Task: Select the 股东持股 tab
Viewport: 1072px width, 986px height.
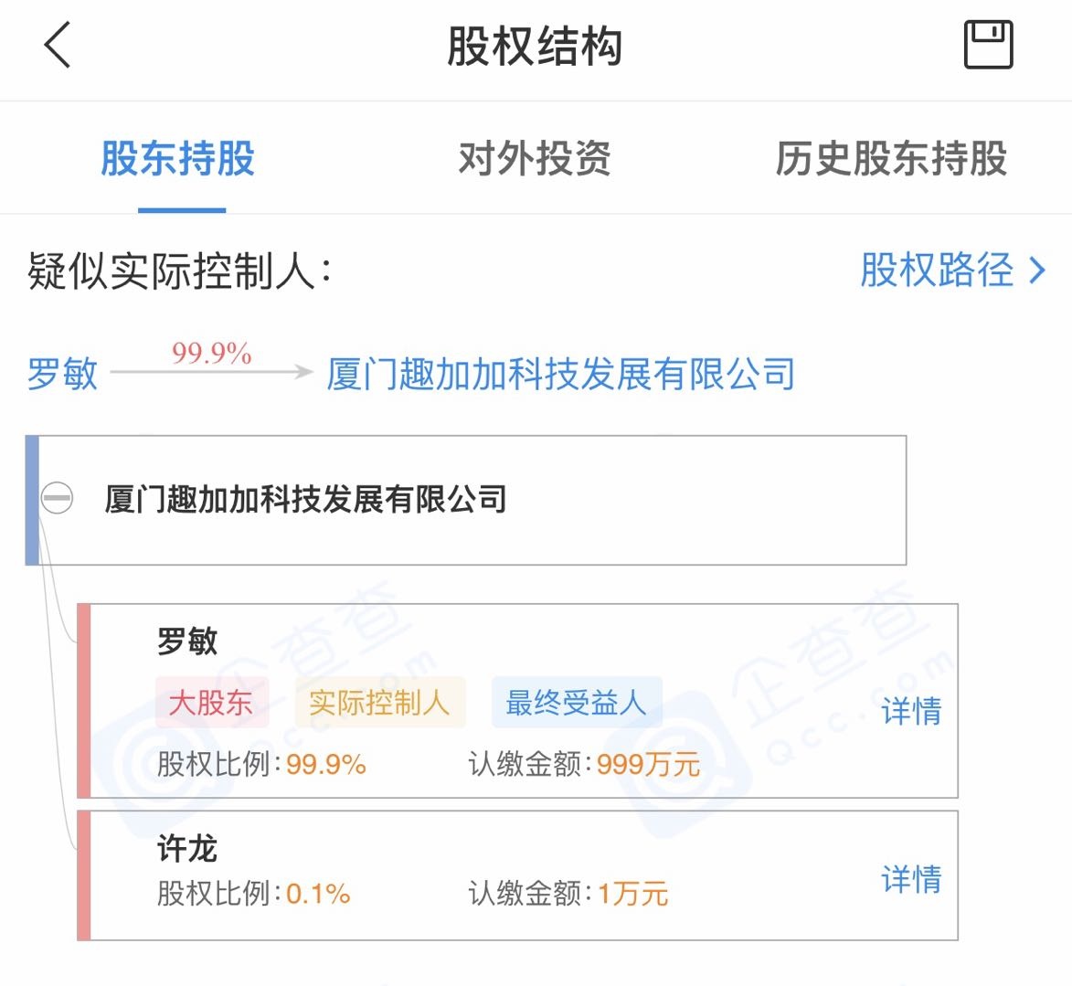Action: (178, 159)
